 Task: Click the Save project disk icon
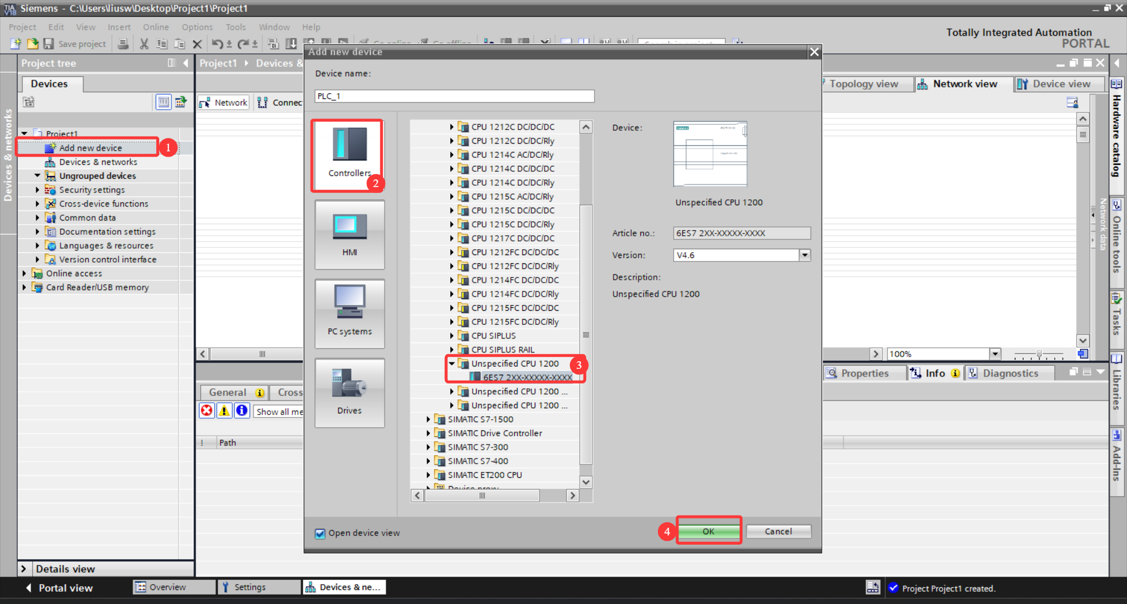pos(49,43)
